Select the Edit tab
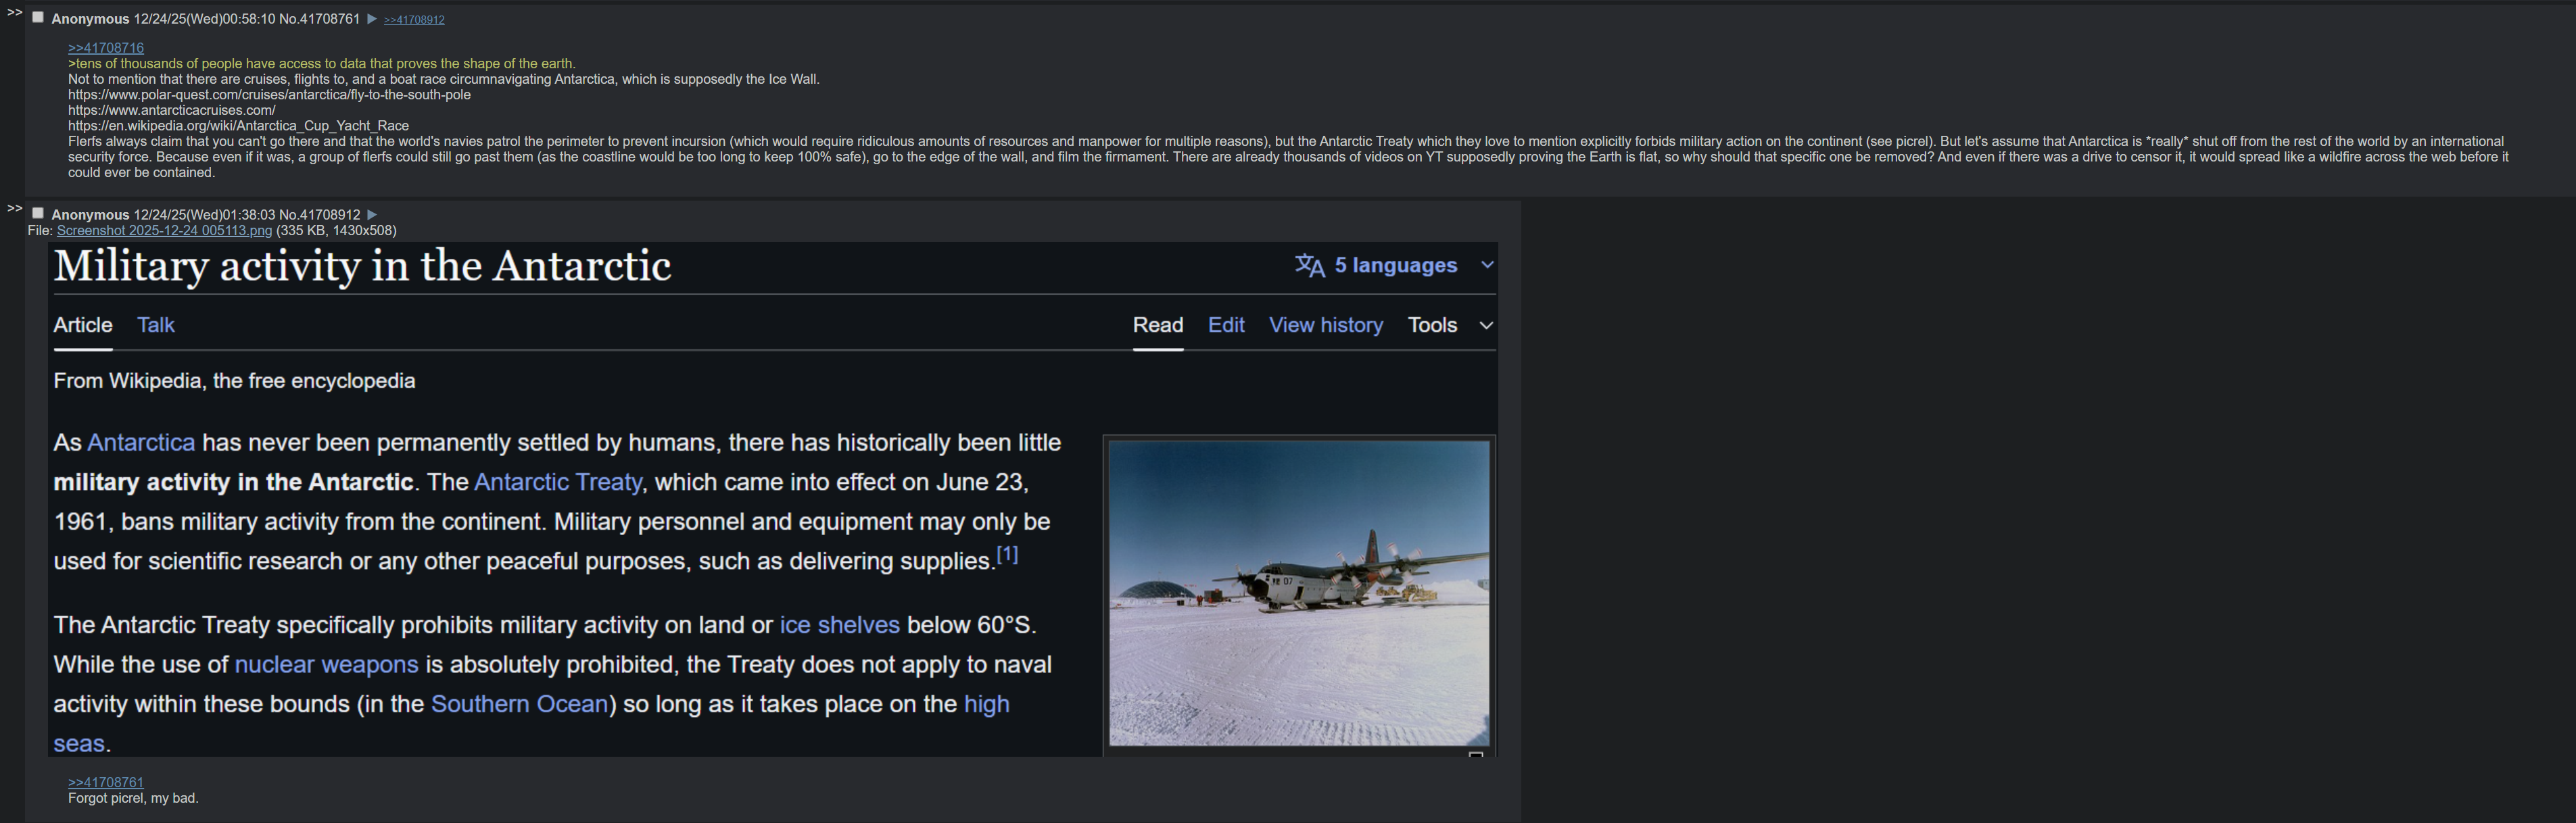This screenshot has width=2576, height=823. coord(1225,326)
